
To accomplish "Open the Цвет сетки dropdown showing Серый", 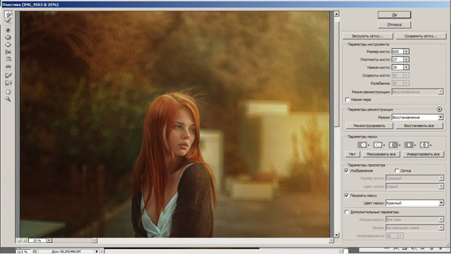I will (x=414, y=187).
